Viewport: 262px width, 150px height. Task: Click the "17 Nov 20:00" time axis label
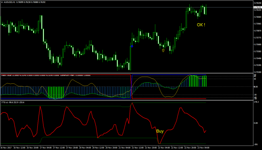[72, 148]
